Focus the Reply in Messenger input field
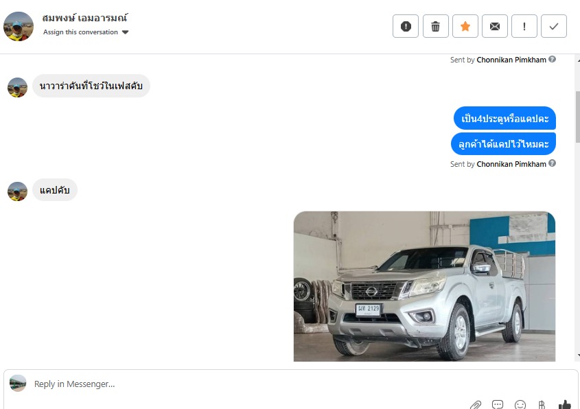The image size is (580, 409). 248,384
